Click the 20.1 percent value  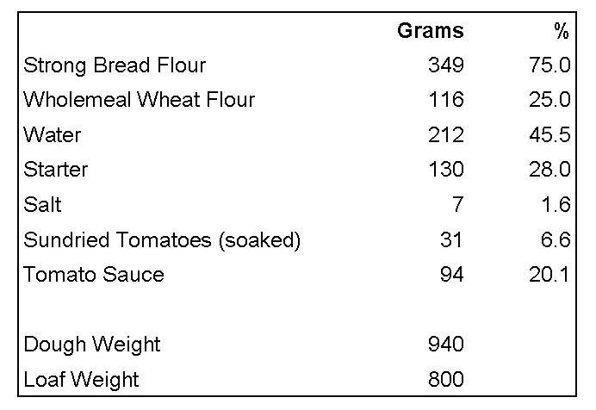549,275
